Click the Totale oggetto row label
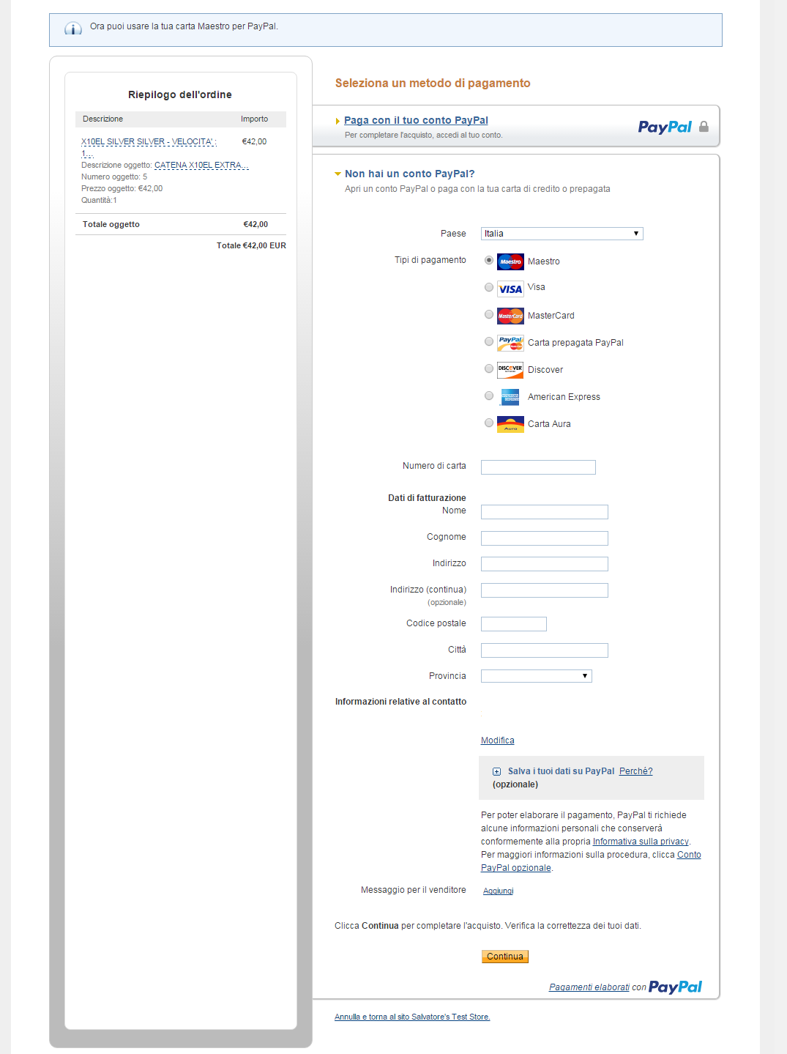This screenshot has height=1054, width=787. [111, 224]
